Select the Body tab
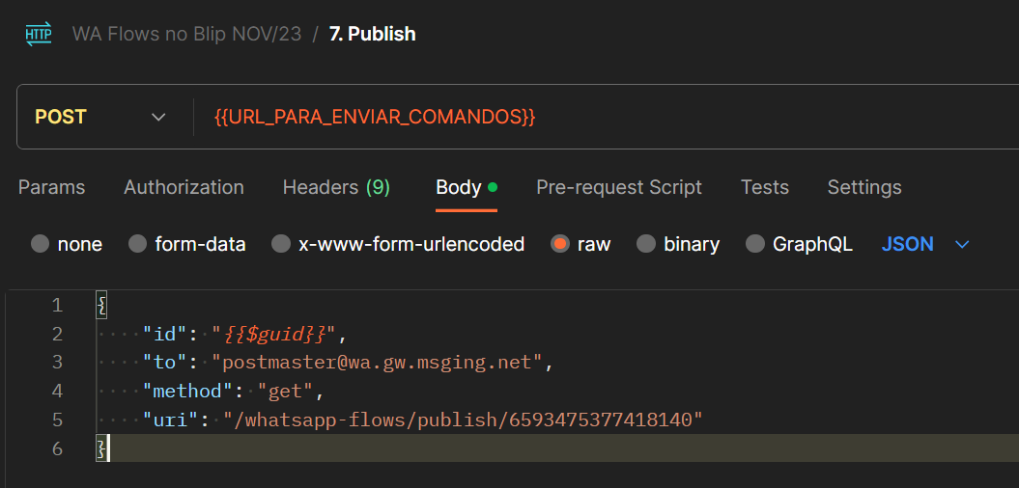This screenshot has height=488, width=1019. tap(467, 187)
